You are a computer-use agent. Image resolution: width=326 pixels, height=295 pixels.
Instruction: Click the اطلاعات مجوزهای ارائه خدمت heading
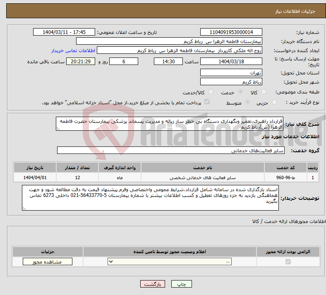(289, 222)
